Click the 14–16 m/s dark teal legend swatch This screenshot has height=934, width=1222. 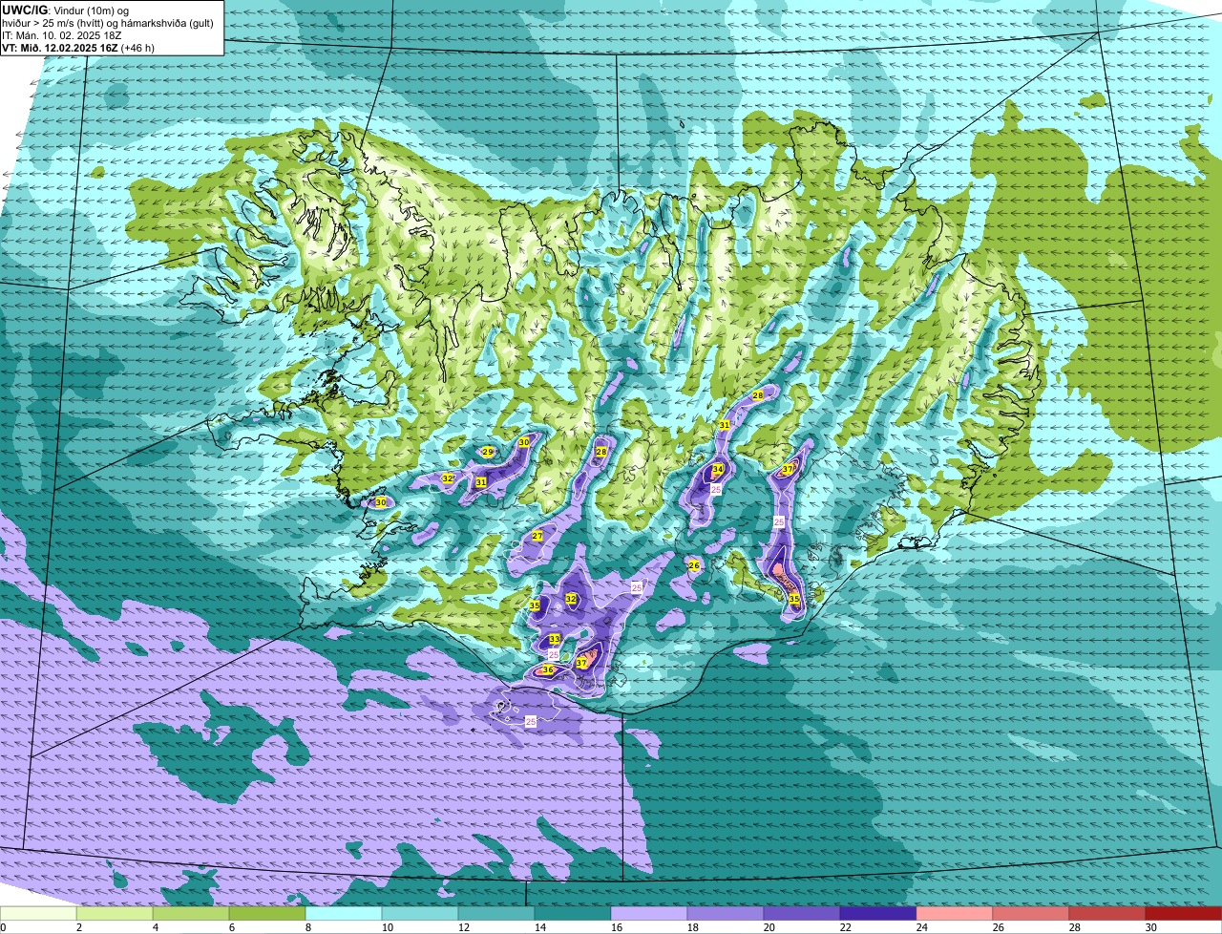click(x=573, y=913)
